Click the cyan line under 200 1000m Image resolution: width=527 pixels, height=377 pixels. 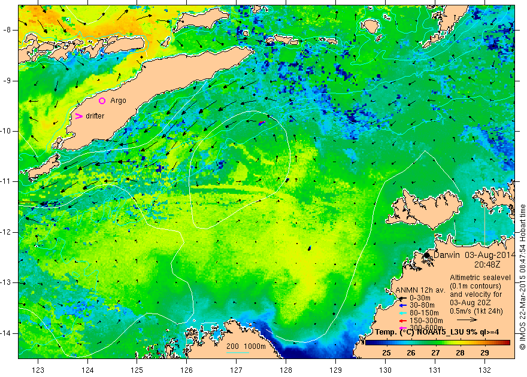click(x=238, y=353)
